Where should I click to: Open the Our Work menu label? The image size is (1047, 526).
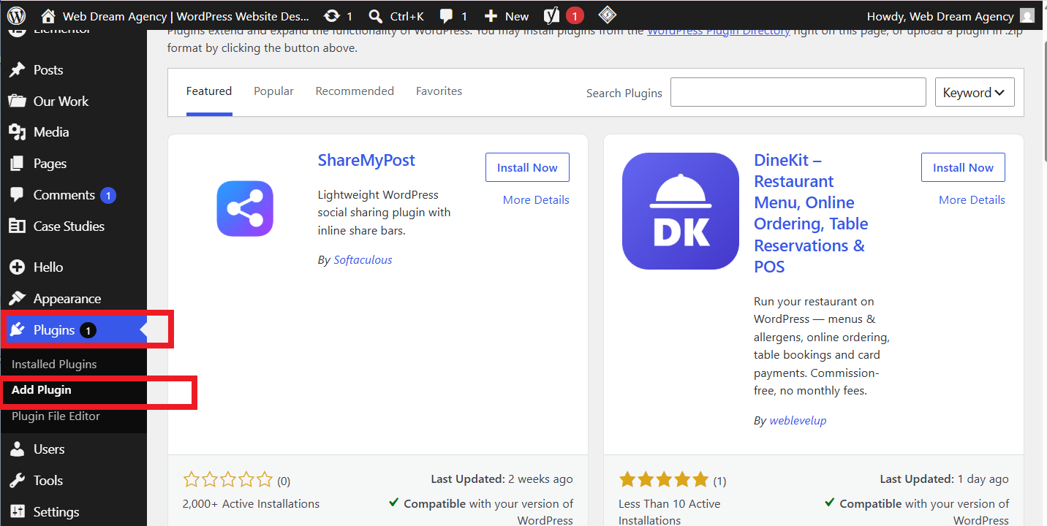click(x=61, y=102)
